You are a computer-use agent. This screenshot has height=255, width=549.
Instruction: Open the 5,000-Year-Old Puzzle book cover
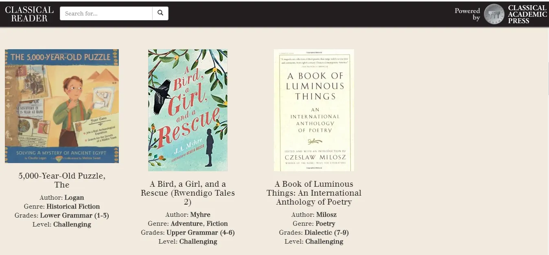pyautogui.click(x=62, y=106)
